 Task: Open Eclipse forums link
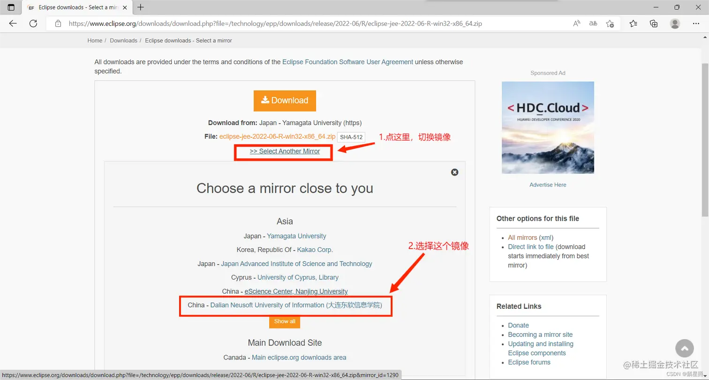(x=529, y=362)
